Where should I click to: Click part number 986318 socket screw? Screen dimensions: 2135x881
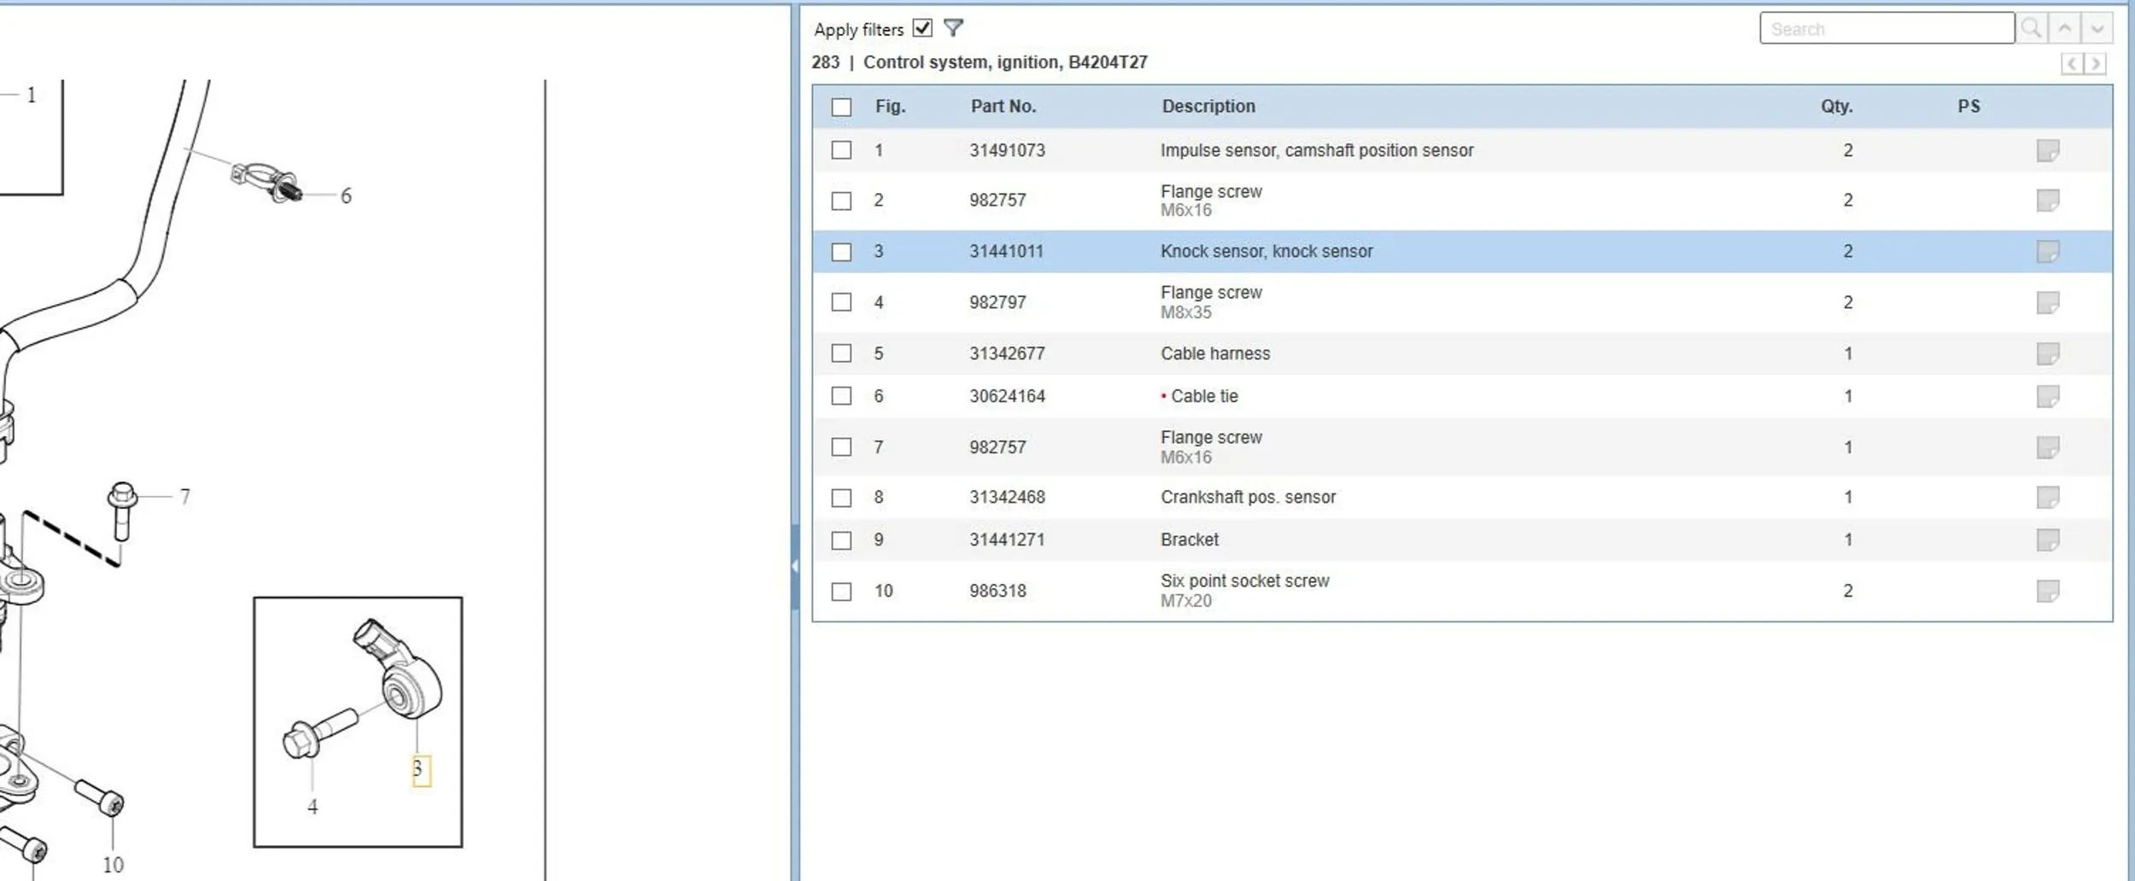[x=997, y=591]
